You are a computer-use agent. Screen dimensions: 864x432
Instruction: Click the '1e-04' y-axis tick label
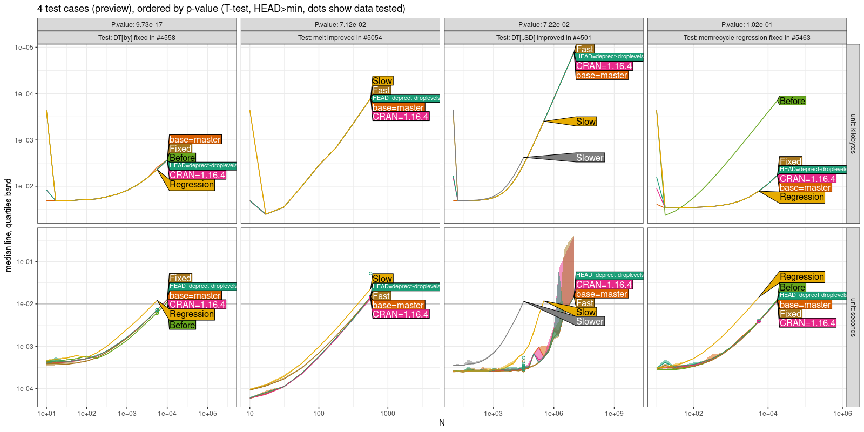(24, 389)
